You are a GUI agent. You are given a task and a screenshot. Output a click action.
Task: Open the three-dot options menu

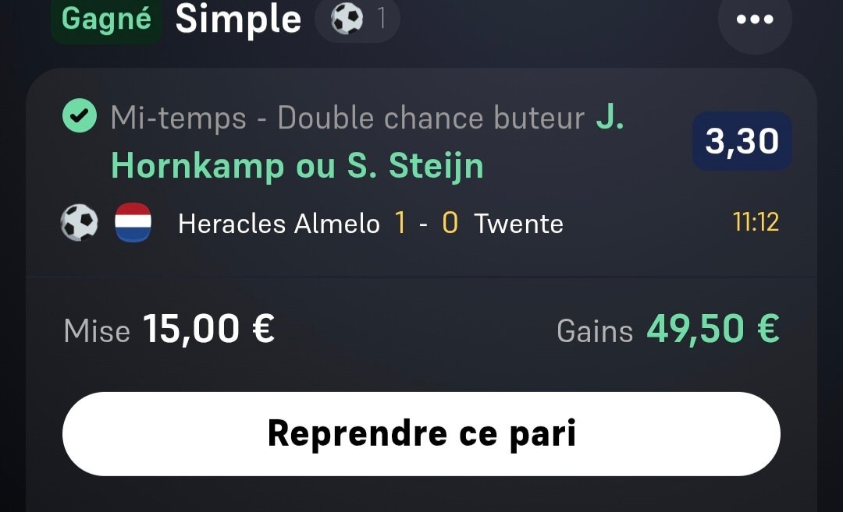pyautogui.click(x=755, y=19)
